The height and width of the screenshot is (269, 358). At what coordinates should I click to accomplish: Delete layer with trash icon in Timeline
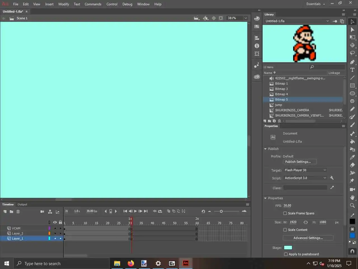[x=18, y=211]
